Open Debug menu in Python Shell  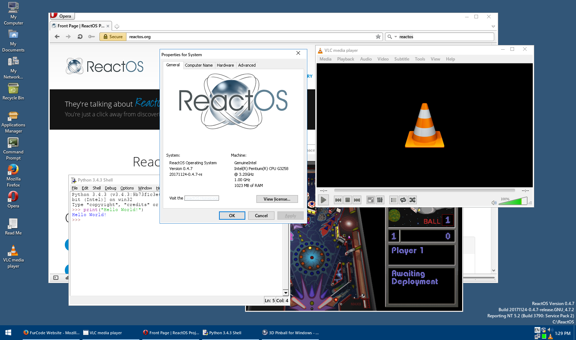tap(111, 188)
